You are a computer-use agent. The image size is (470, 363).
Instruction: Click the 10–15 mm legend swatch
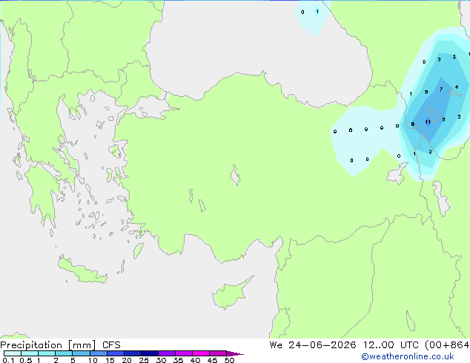pos(98,353)
